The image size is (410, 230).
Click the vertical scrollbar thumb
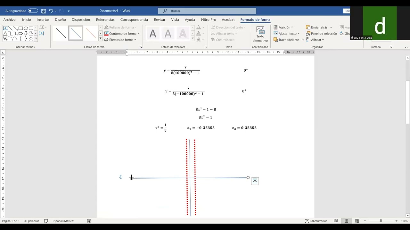coord(408,102)
